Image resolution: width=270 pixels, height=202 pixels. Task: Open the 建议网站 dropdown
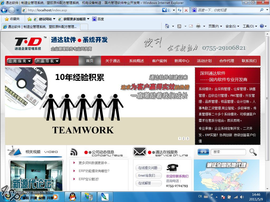[45, 19]
